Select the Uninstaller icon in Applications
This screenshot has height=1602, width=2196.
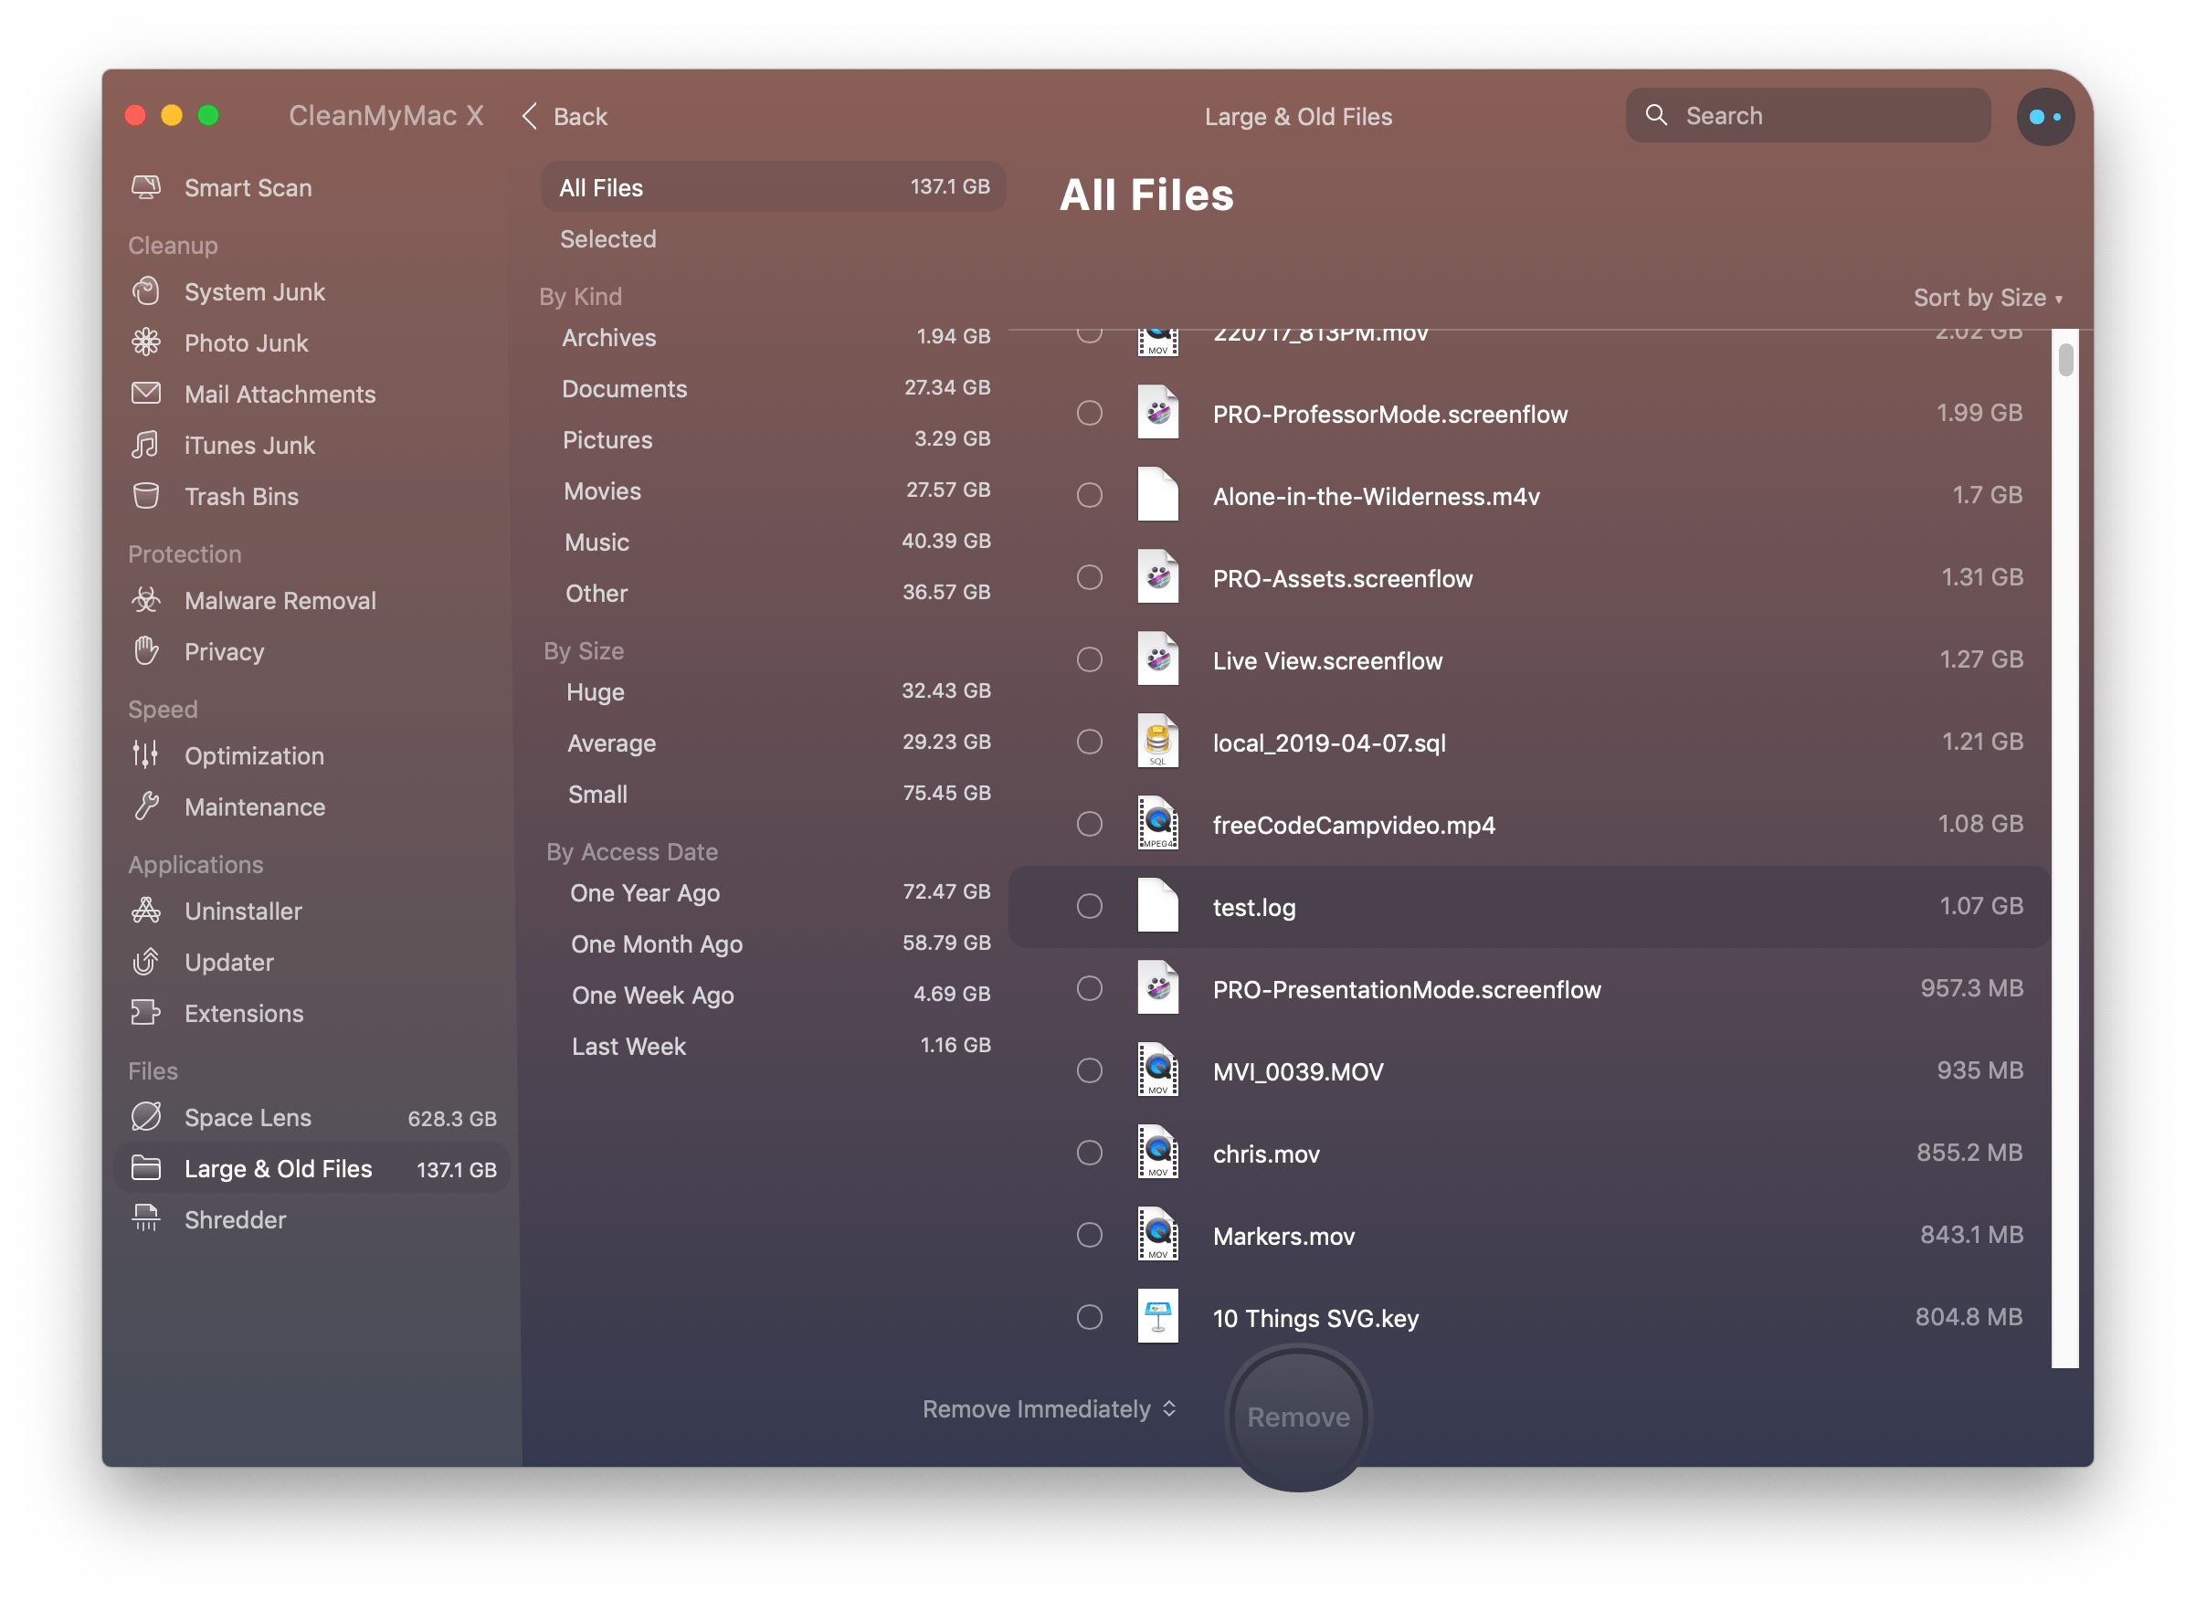145,911
